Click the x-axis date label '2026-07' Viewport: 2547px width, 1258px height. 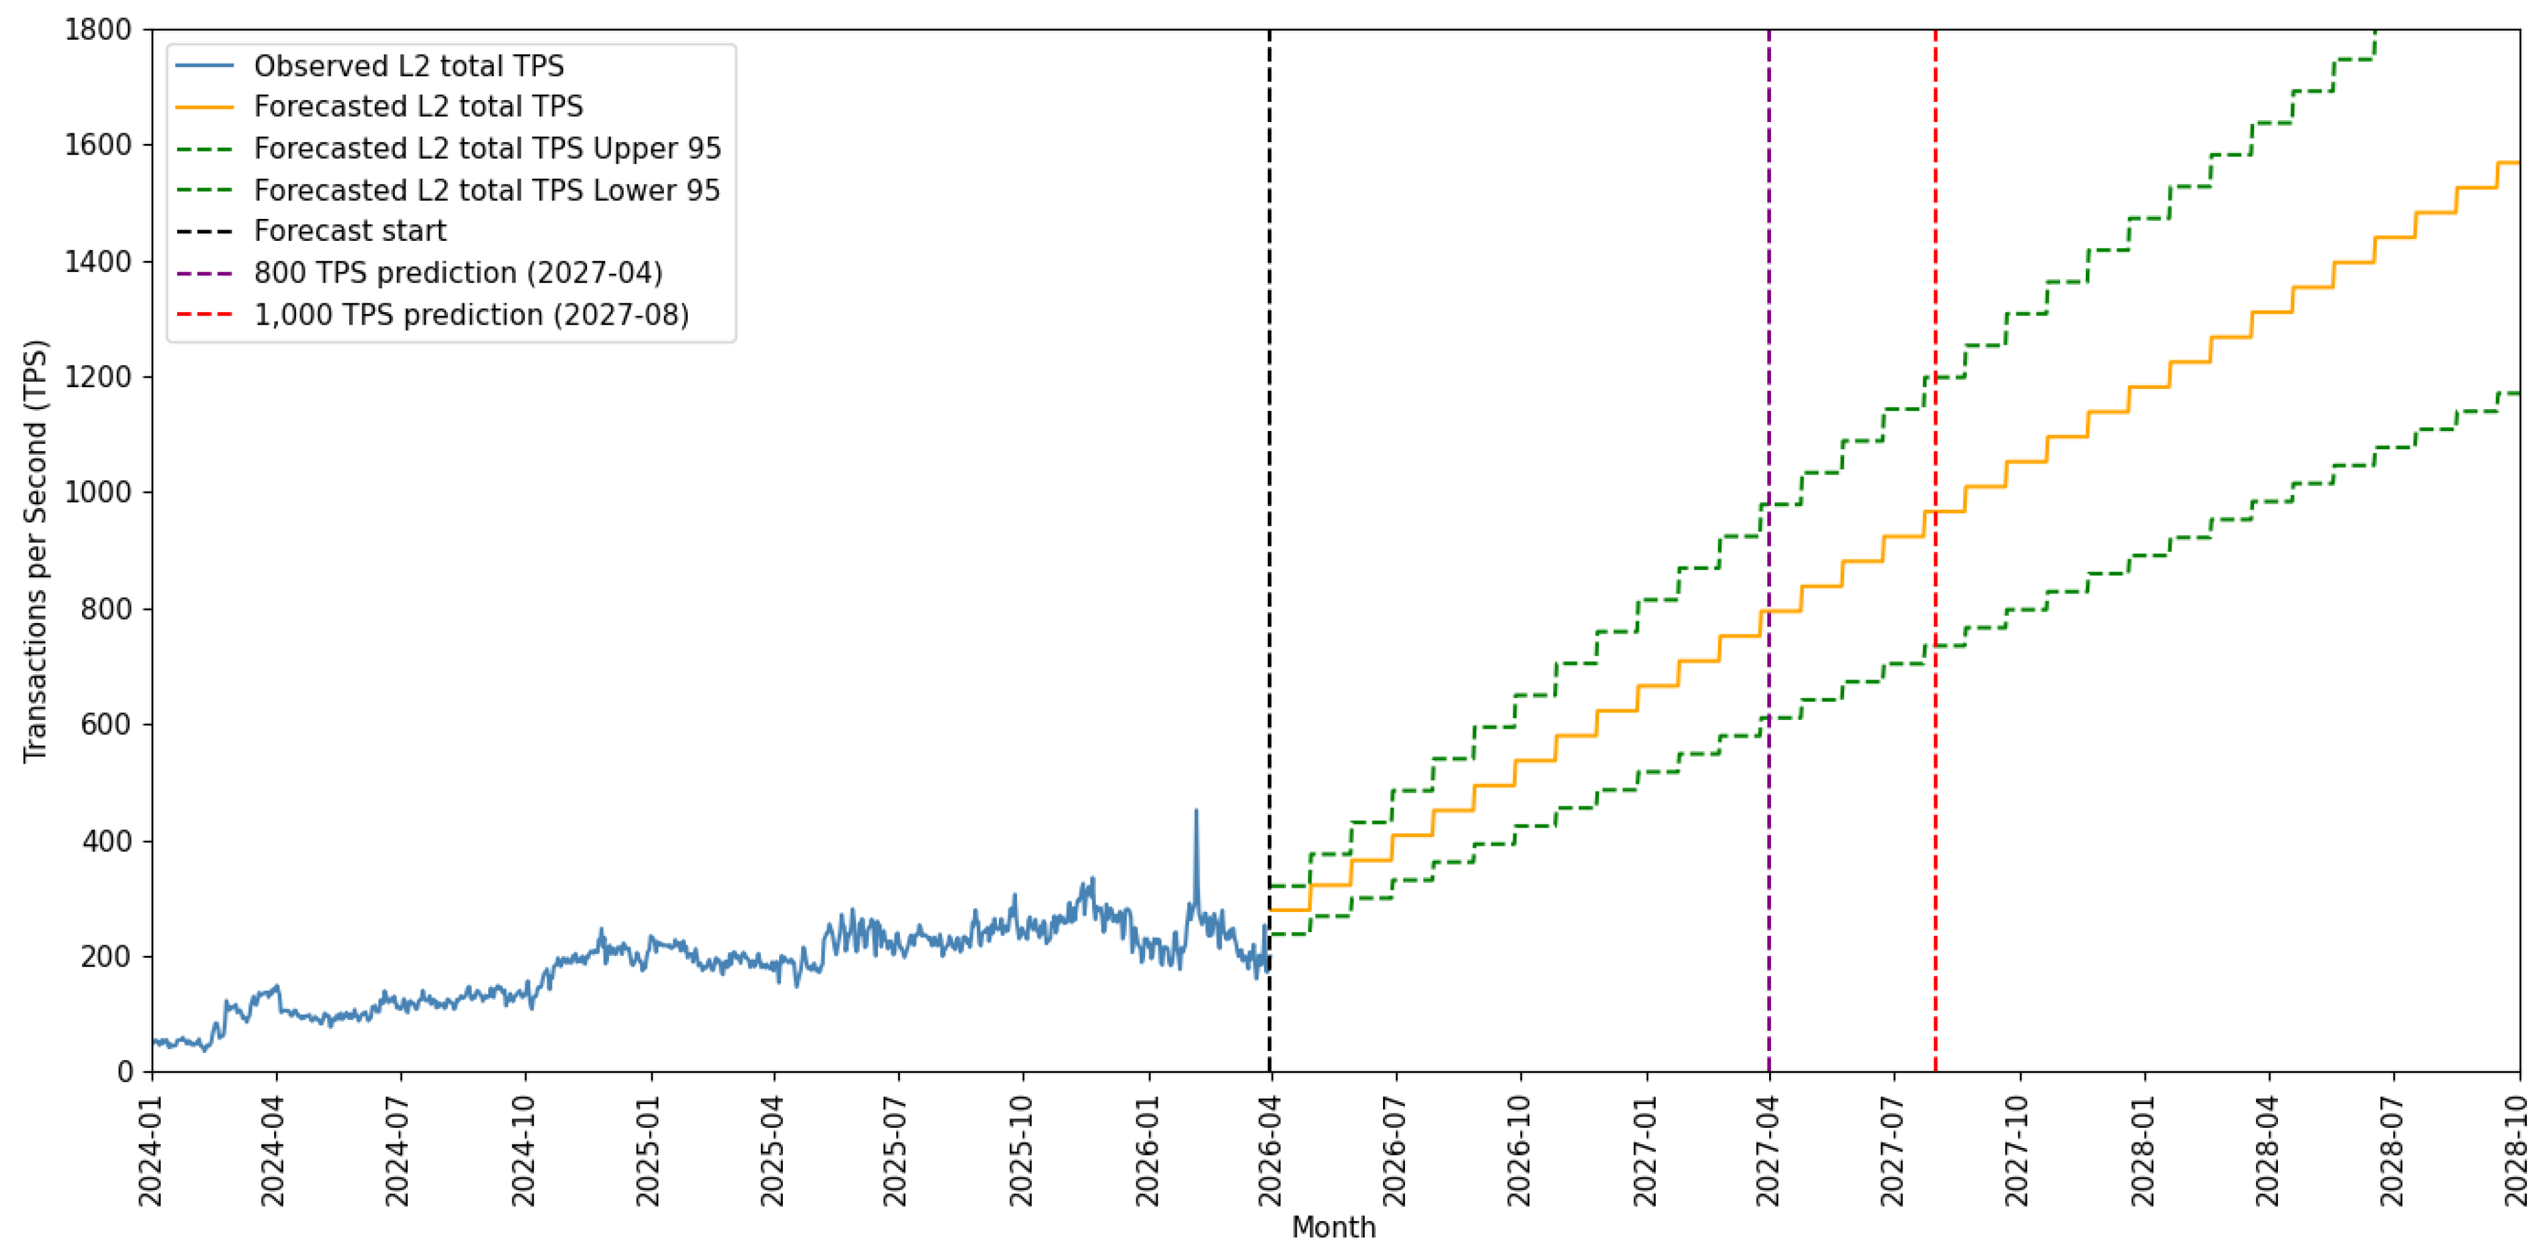1395,1150
